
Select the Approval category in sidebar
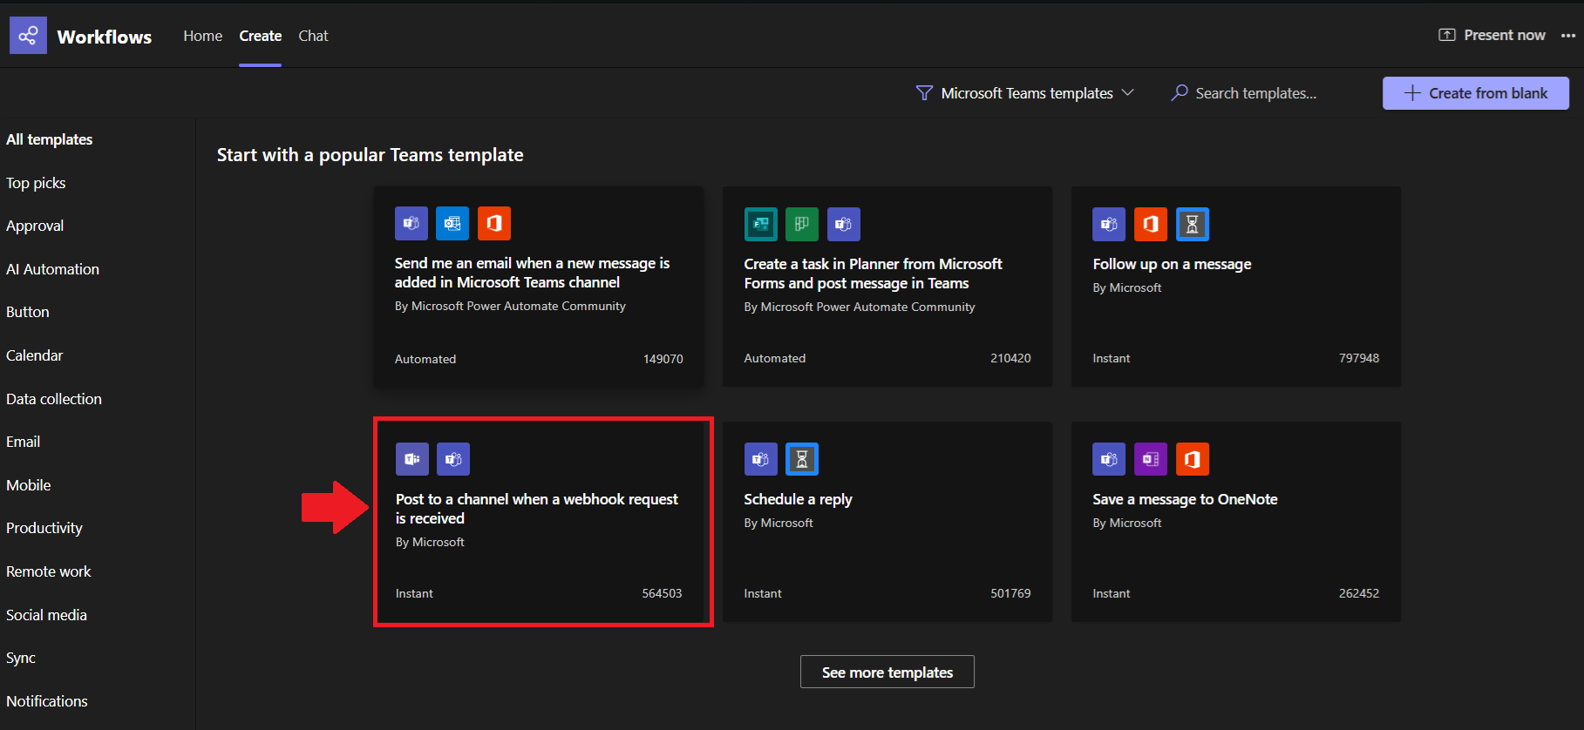(35, 226)
